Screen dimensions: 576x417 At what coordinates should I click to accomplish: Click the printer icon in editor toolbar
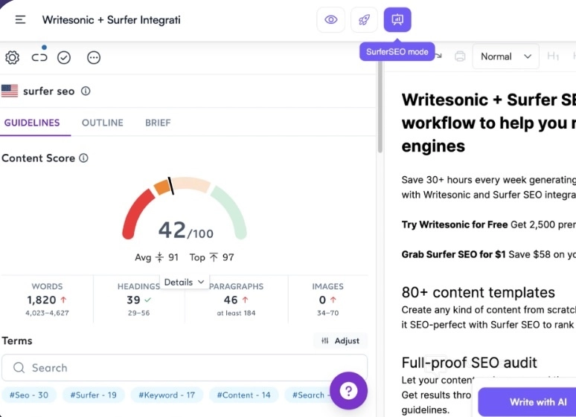point(460,56)
